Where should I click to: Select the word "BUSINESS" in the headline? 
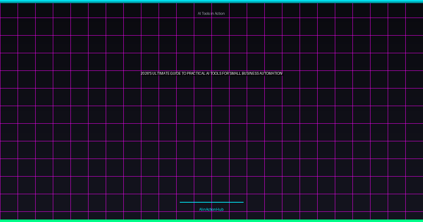(251, 74)
